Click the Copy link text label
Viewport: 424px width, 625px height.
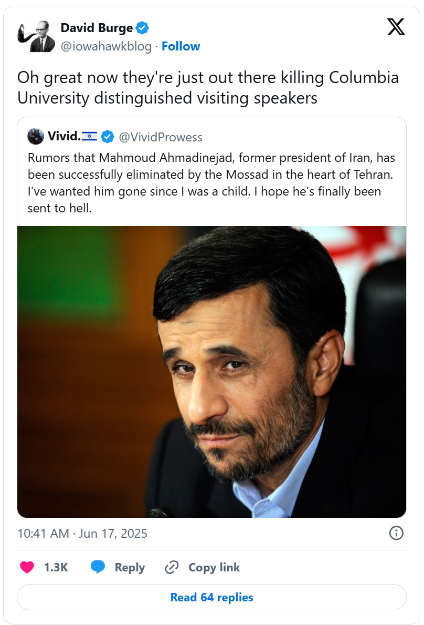coord(214,567)
